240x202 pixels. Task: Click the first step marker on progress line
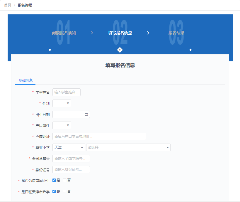click(50, 50)
